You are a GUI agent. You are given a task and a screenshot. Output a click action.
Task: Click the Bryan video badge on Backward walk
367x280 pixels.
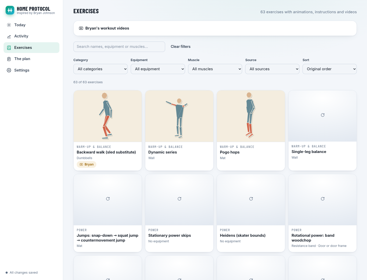click(86, 164)
